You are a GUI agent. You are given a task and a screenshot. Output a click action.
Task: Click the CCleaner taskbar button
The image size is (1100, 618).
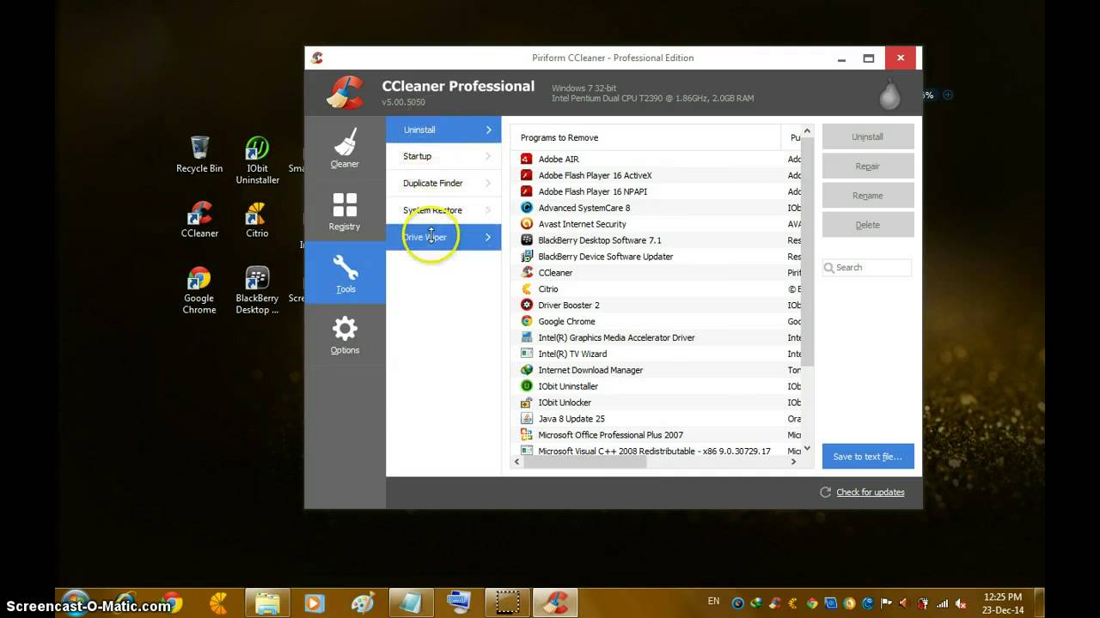[x=554, y=603]
